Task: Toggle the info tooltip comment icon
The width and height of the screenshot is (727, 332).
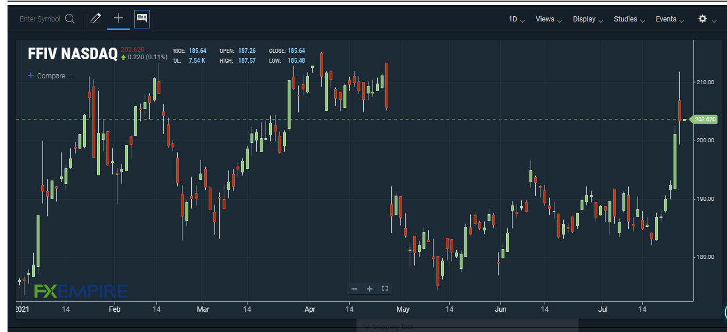Action: [142, 19]
